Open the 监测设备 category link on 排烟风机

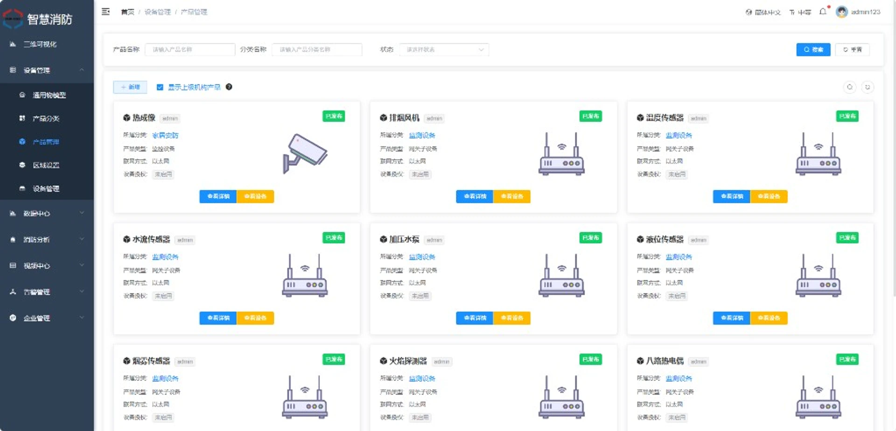point(422,135)
